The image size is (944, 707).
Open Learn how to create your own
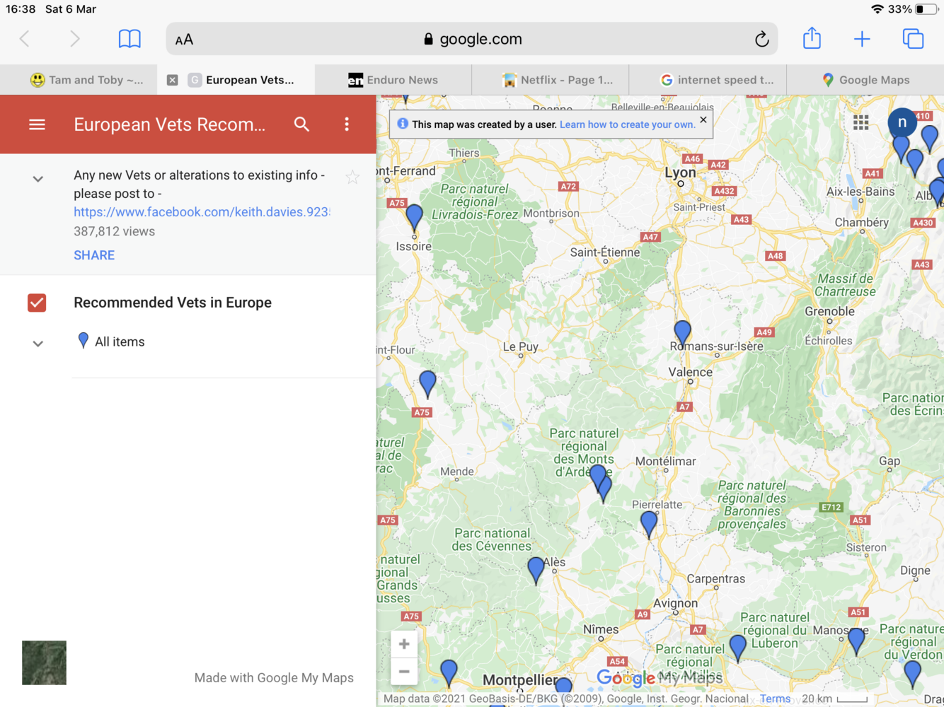coord(627,124)
